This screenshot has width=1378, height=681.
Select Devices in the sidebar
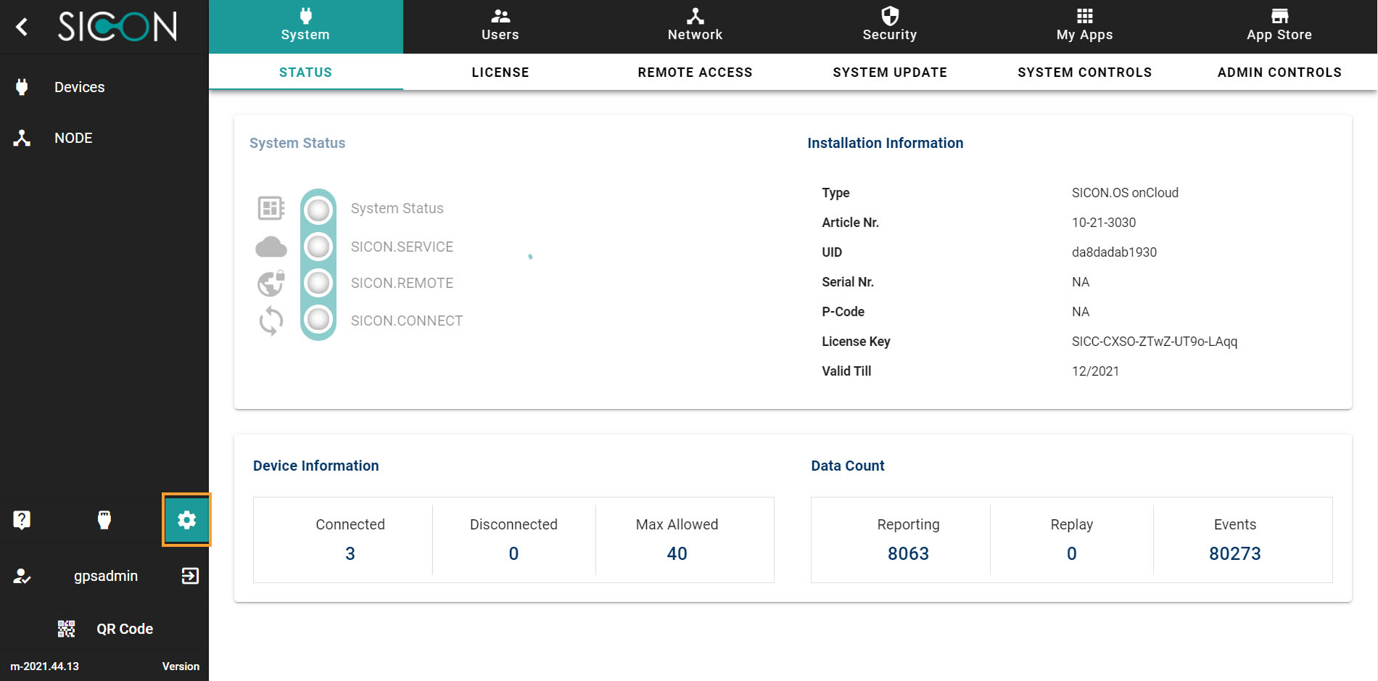click(79, 87)
